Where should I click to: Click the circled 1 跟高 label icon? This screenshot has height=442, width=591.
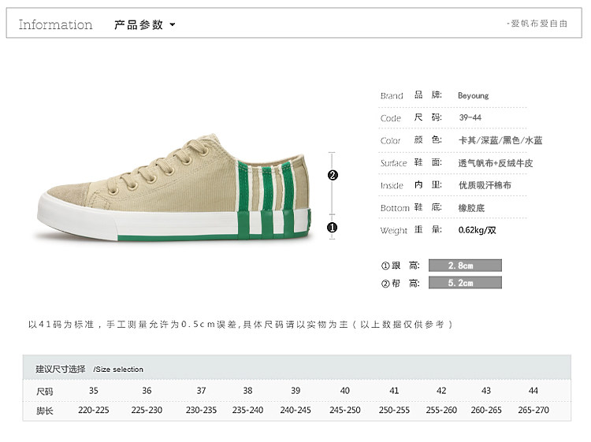[x=385, y=266]
